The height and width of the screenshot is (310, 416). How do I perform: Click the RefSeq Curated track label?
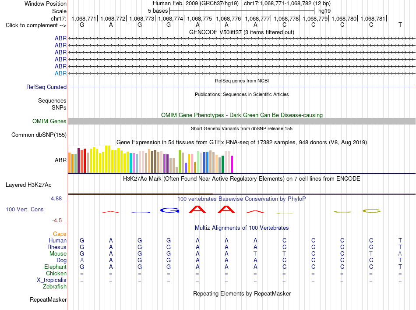click(x=46, y=87)
